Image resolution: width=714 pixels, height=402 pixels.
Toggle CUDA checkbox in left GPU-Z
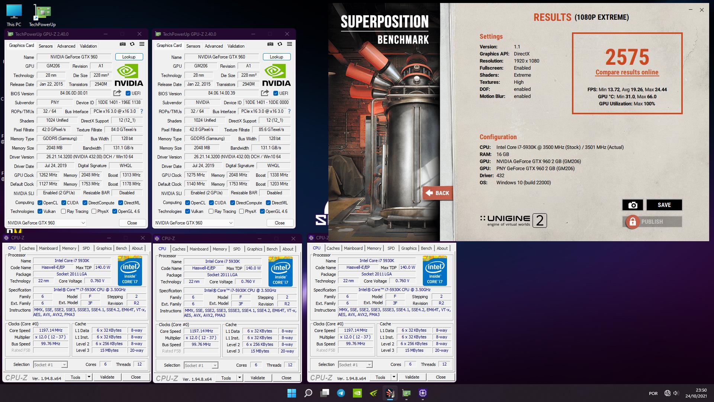click(64, 203)
